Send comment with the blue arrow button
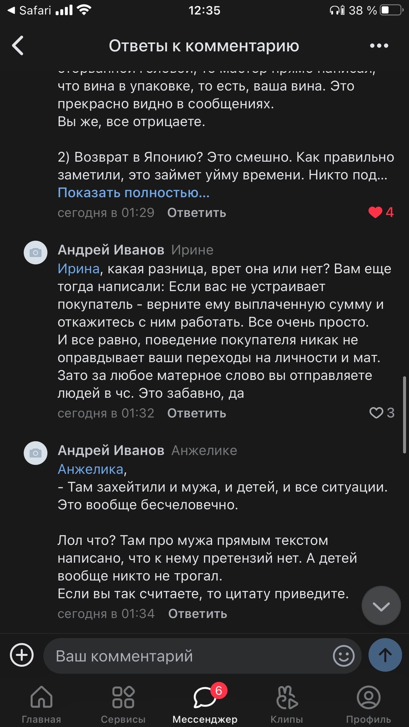 pyautogui.click(x=385, y=655)
